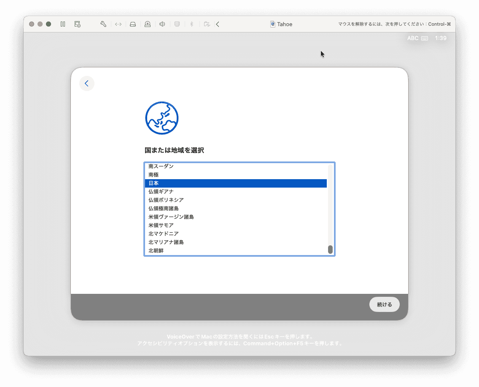Collapse toolbar with the chevron arrow
Screen dimensions: 479x387
[x=218, y=24]
